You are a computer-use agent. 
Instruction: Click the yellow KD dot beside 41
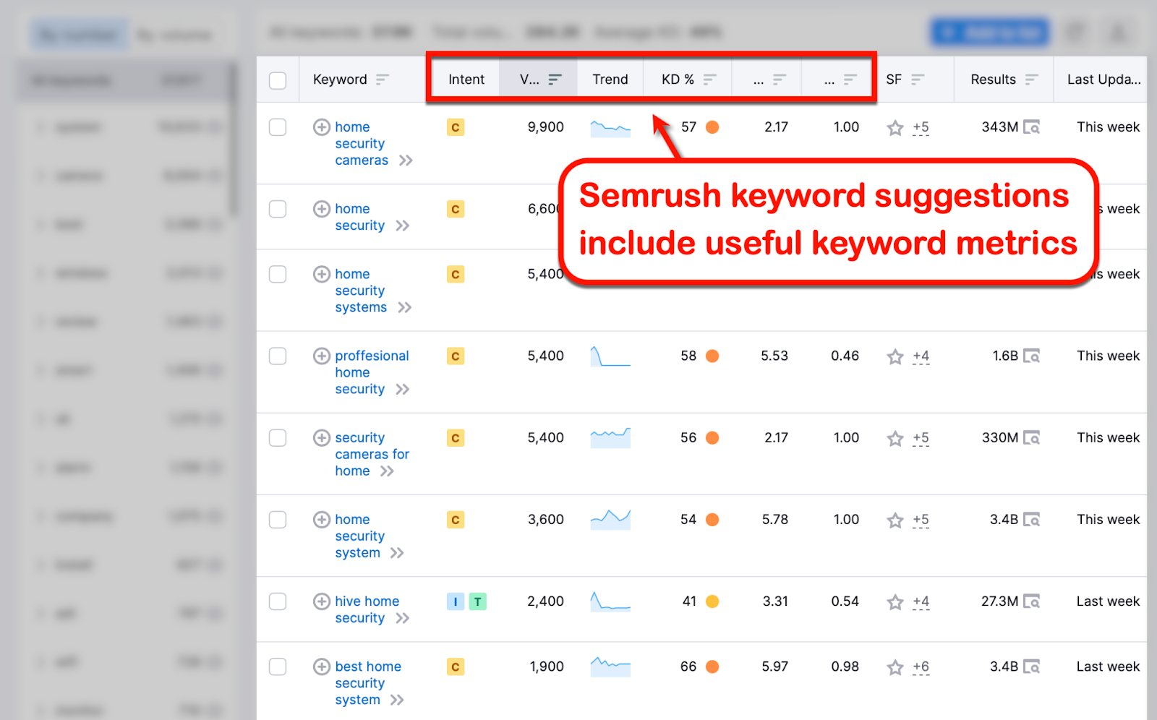[712, 601]
